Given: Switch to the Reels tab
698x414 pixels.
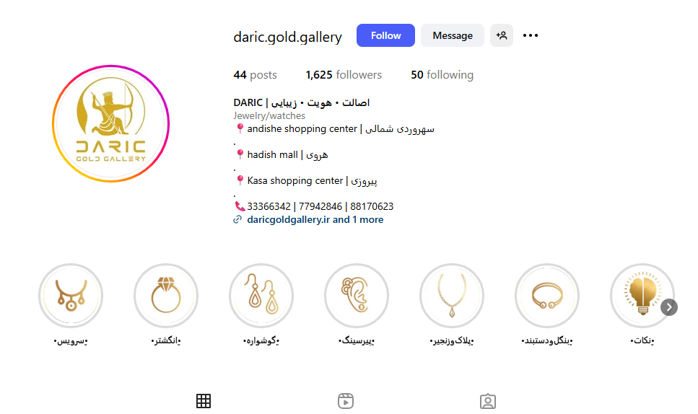Looking at the screenshot, I should coord(346,401).
